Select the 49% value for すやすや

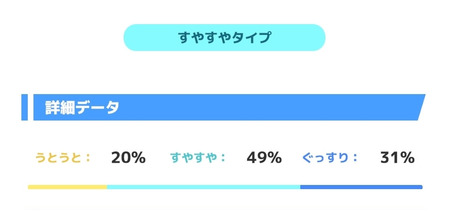[x=264, y=158]
